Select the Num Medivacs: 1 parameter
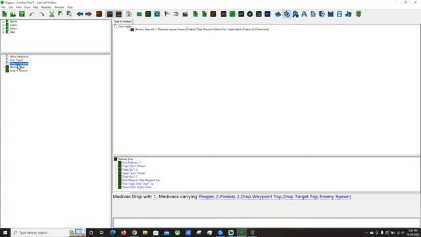This screenshot has height=237, width=421. (132, 163)
